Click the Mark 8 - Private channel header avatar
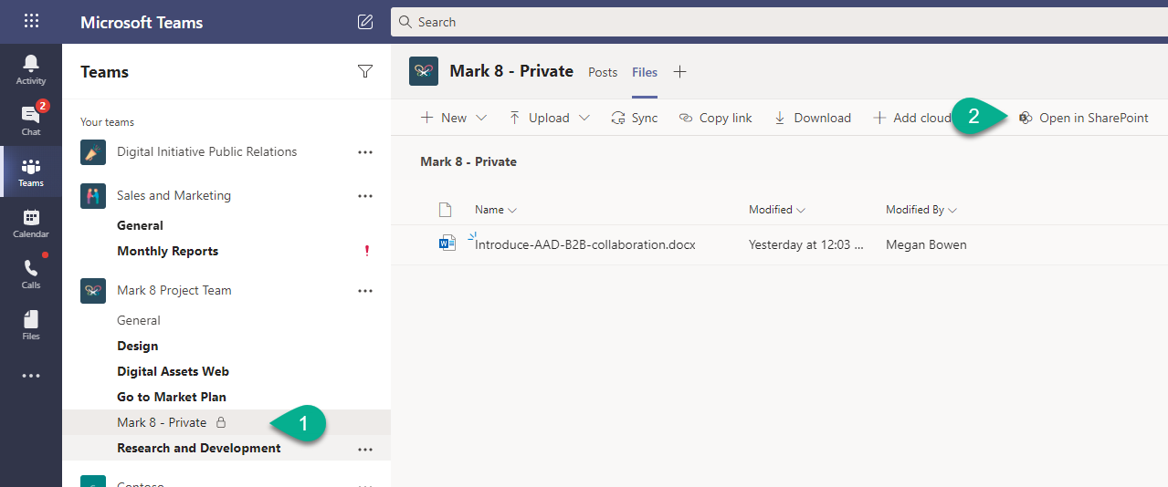 [424, 71]
